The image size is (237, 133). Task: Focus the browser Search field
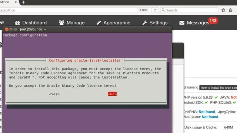click(x=189, y=10)
